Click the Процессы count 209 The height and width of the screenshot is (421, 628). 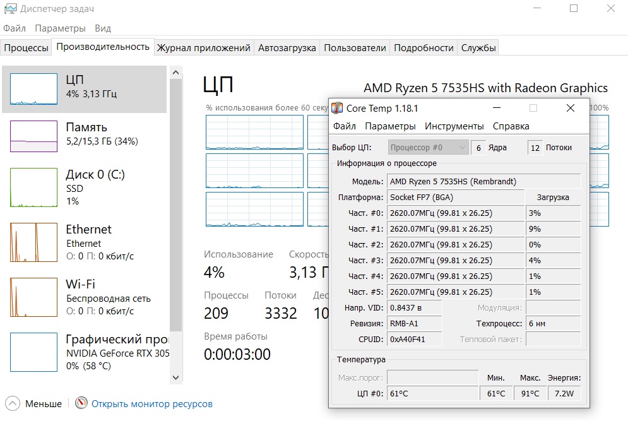pos(216,313)
